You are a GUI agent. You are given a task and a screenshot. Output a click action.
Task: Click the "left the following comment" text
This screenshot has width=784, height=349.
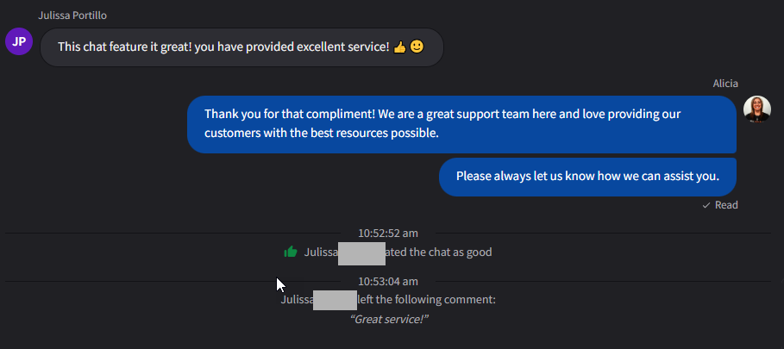tap(427, 300)
